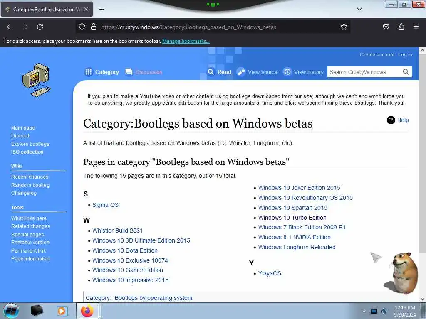Open Windows 10 3D Ultimate Edition 2015
This screenshot has height=319, width=426.
tap(141, 240)
